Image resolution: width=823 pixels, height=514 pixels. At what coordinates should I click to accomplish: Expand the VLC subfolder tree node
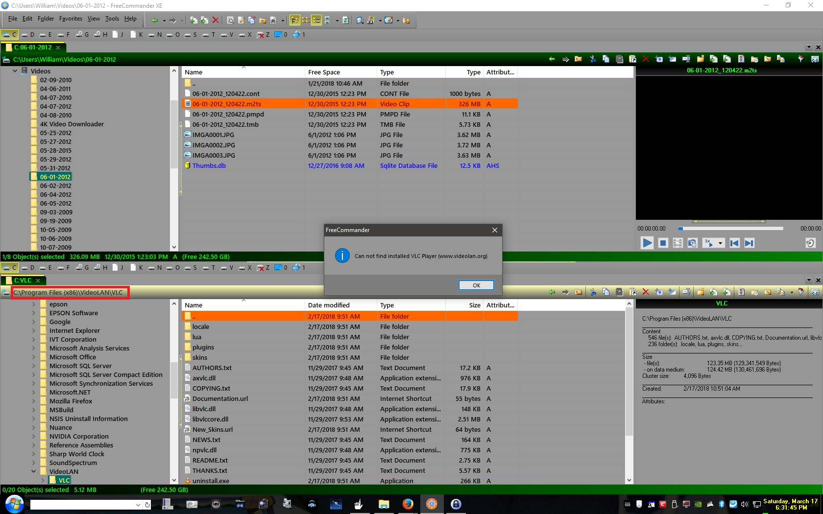[x=43, y=480]
